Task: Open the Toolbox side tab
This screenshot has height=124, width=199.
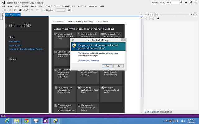Action: point(2,16)
